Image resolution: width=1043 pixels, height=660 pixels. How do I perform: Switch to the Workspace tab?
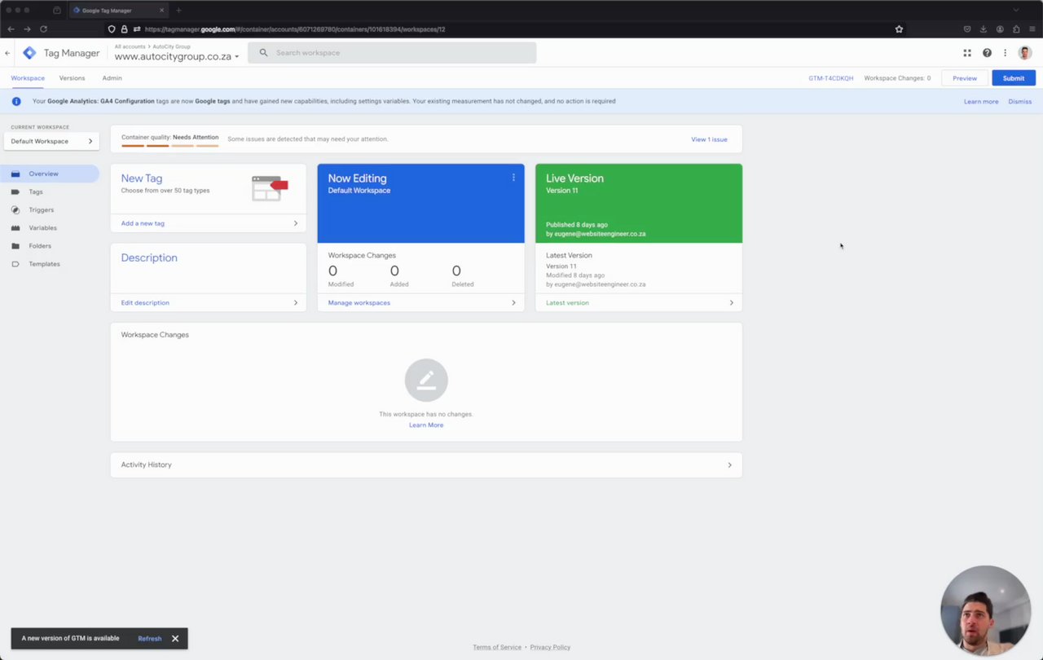(x=28, y=78)
